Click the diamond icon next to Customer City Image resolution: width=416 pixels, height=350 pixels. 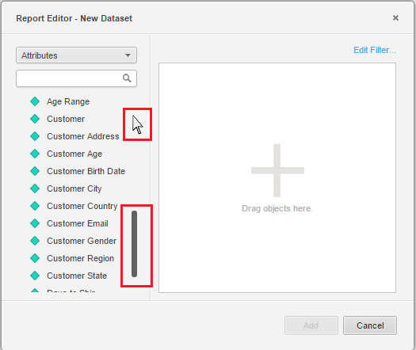tap(35, 188)
